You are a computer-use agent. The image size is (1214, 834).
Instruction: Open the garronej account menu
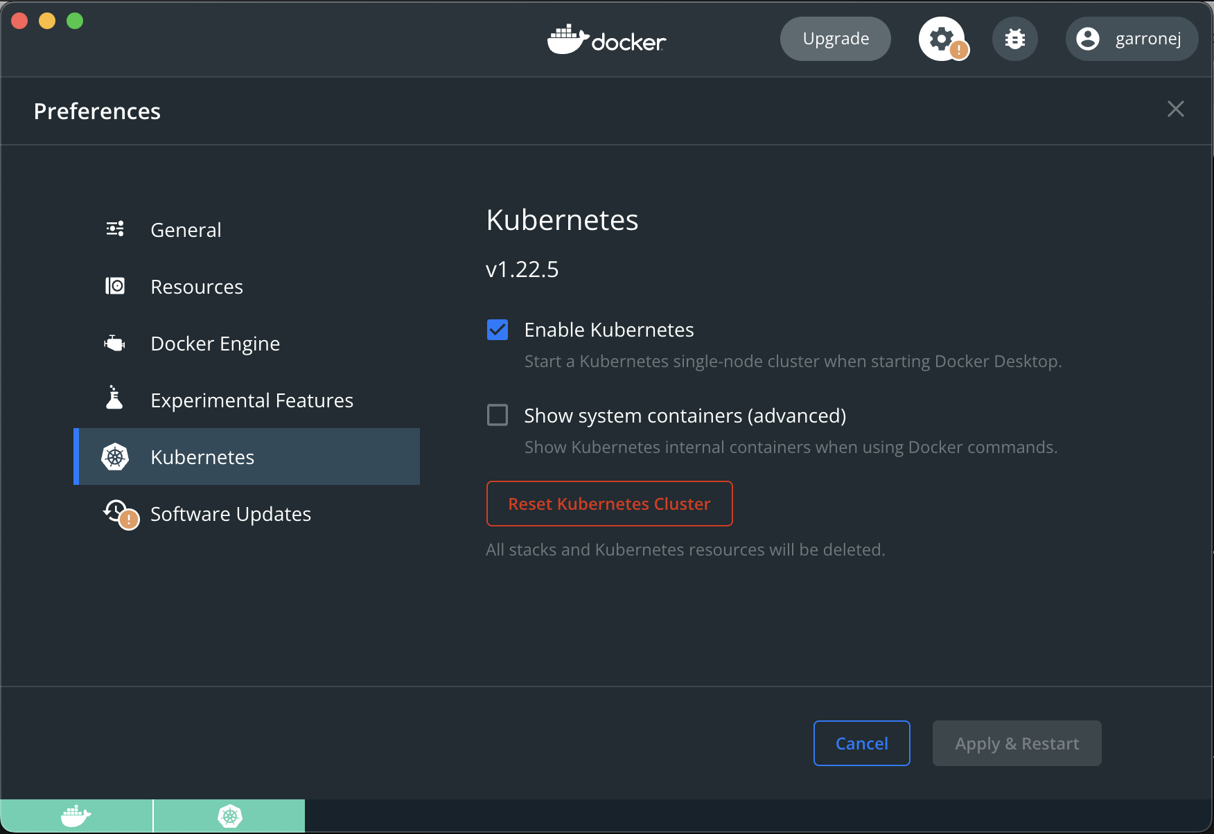tap(1132, 39)
